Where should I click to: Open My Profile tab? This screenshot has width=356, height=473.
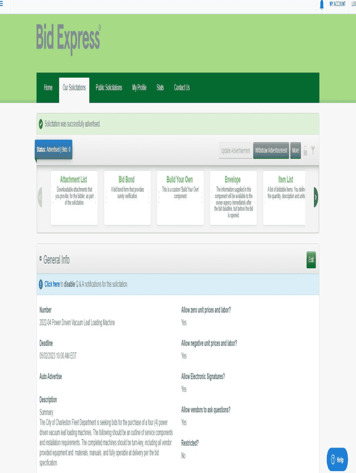point(139,87)
